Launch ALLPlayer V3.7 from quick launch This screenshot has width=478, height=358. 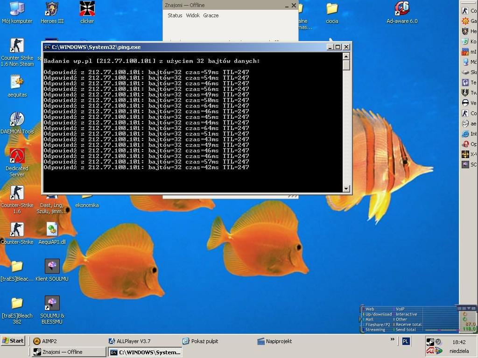[129, 341]
